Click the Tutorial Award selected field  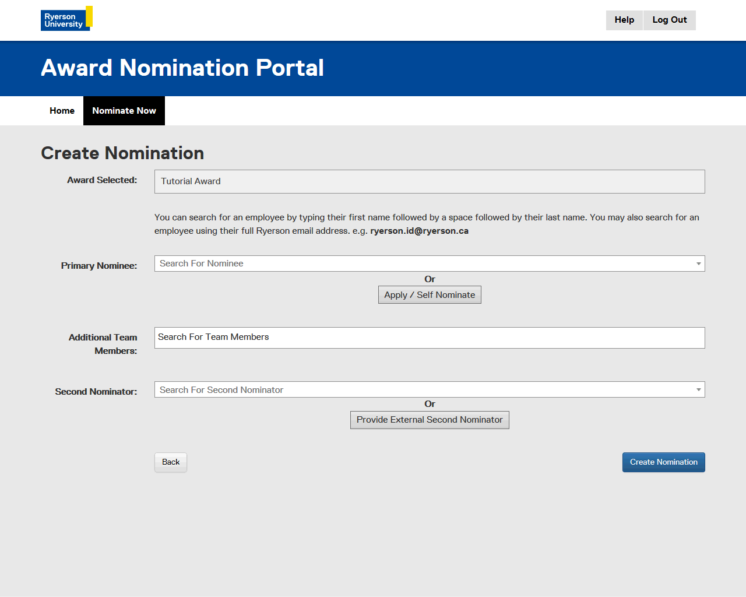point(429,181)
